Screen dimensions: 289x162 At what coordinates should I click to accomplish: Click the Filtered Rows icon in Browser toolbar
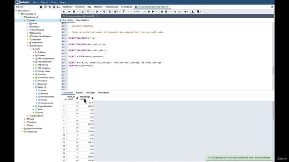(x=50, y=7)
